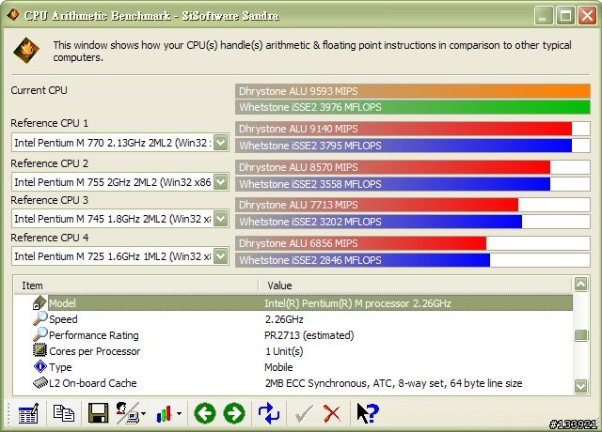Click value 'Mobile'
Image resolution: width=602 pixels, height=432 pixels.
pos(278,367)
